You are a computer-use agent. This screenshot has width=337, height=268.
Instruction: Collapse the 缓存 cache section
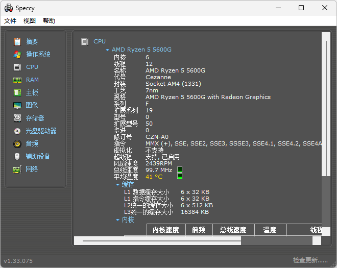tap(117, 185)
